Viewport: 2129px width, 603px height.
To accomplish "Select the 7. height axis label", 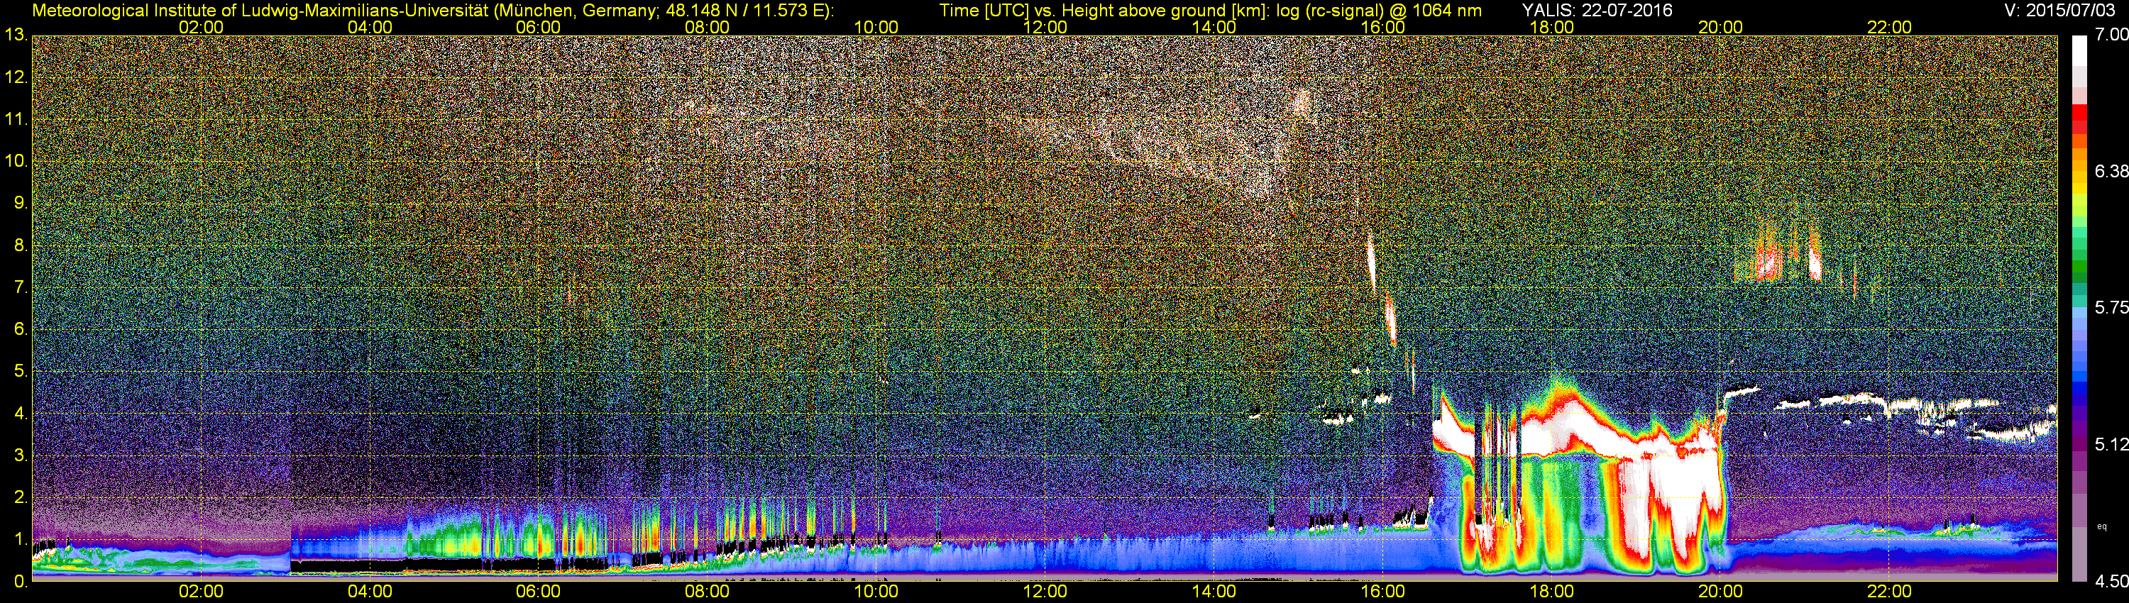I will tap(21, 287).
